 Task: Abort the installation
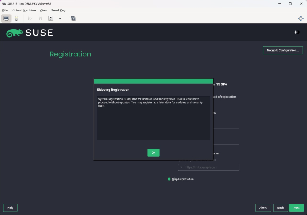point(263,208)
